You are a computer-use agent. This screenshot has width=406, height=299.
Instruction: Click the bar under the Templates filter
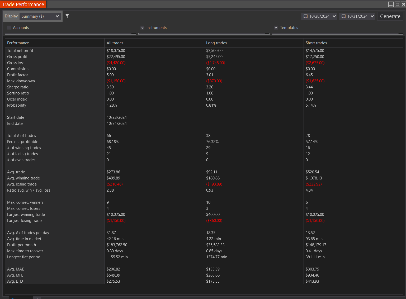click(337, 34)
